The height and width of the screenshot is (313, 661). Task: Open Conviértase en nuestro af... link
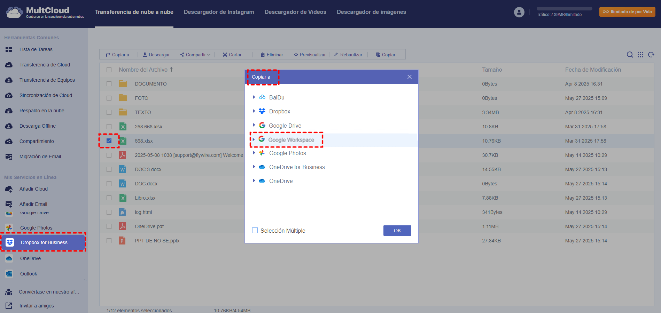click(x=49, y=292)
